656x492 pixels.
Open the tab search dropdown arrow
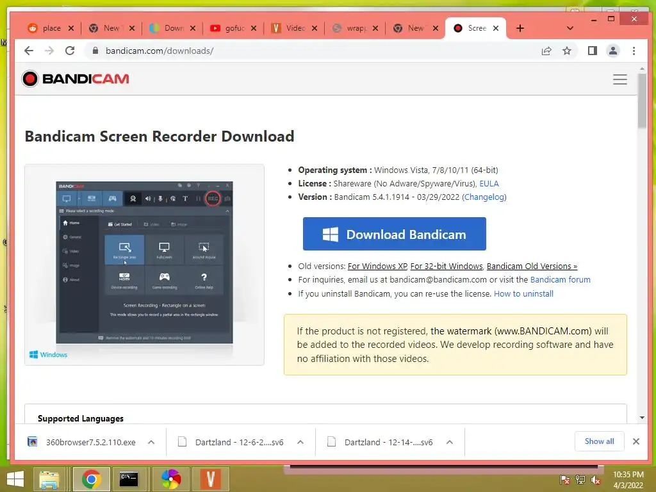570,28
